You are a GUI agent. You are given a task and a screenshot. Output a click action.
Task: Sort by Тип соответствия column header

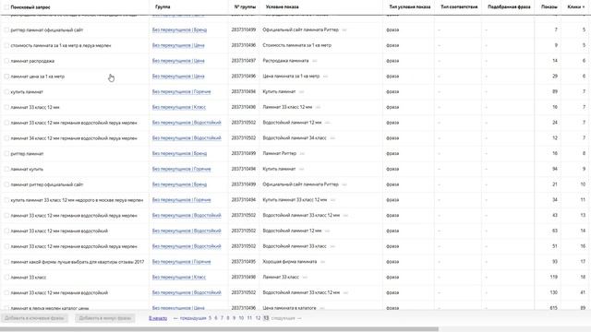pos(459,6)
